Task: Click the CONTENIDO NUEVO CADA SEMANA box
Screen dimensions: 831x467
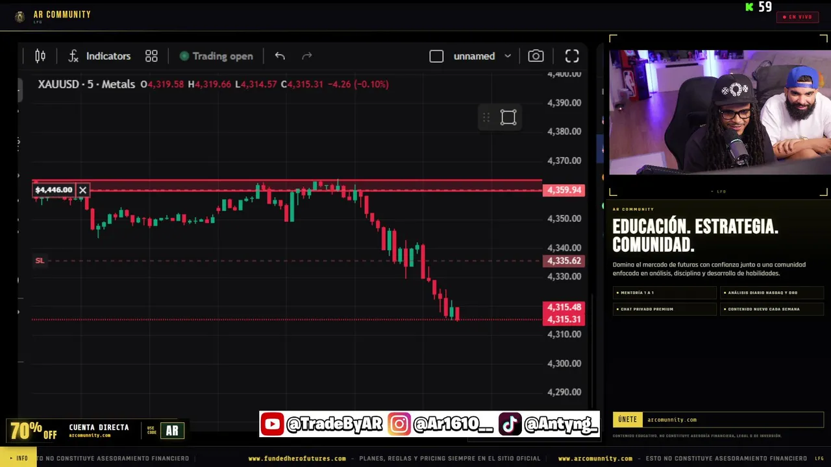Action: tap(772, 309)
